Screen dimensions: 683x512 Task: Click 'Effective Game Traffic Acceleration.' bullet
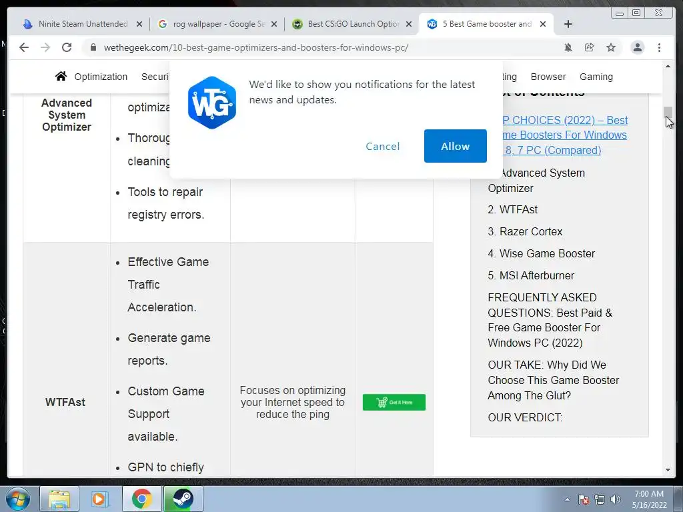(x=168, y=284)
